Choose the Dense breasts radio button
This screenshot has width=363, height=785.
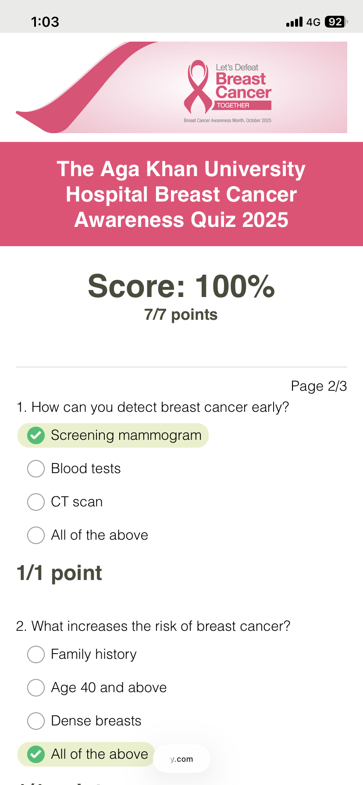point(36,721)
